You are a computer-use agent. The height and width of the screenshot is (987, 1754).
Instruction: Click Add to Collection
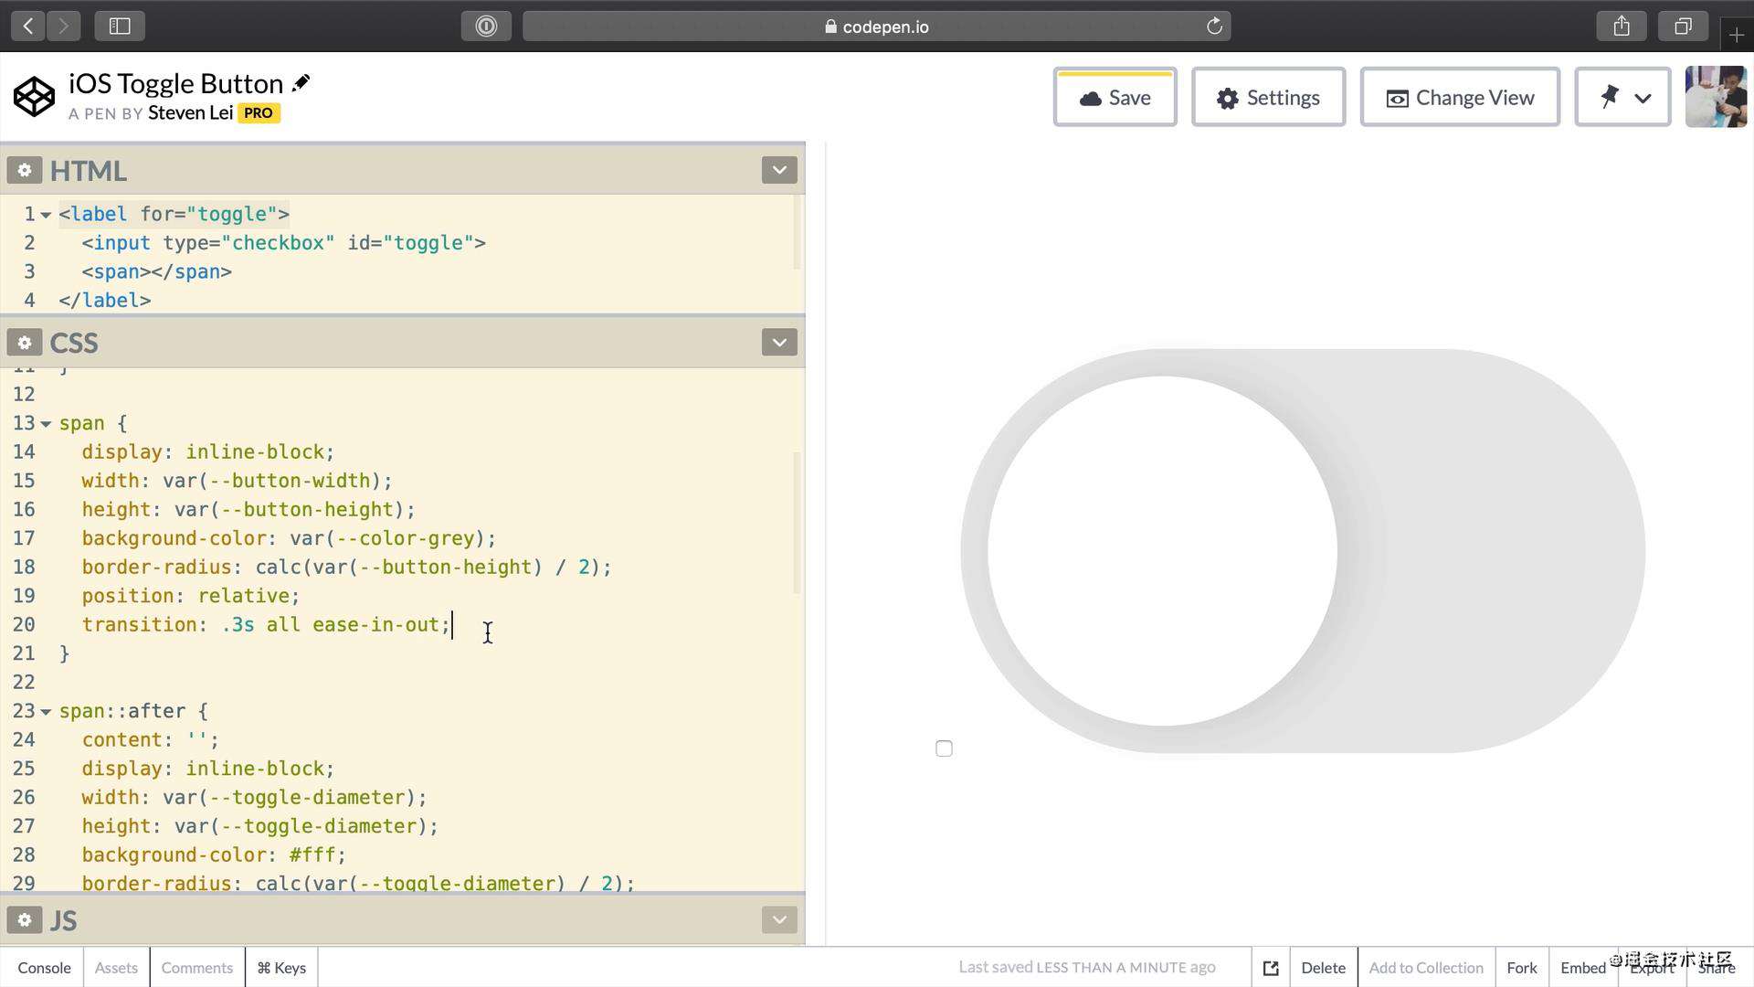[x=1426, y=968]
